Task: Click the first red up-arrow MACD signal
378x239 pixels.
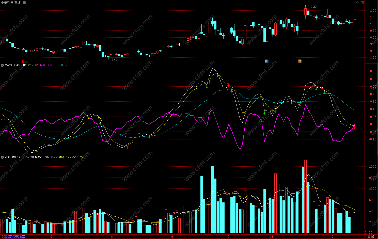Action: (37, 152)
